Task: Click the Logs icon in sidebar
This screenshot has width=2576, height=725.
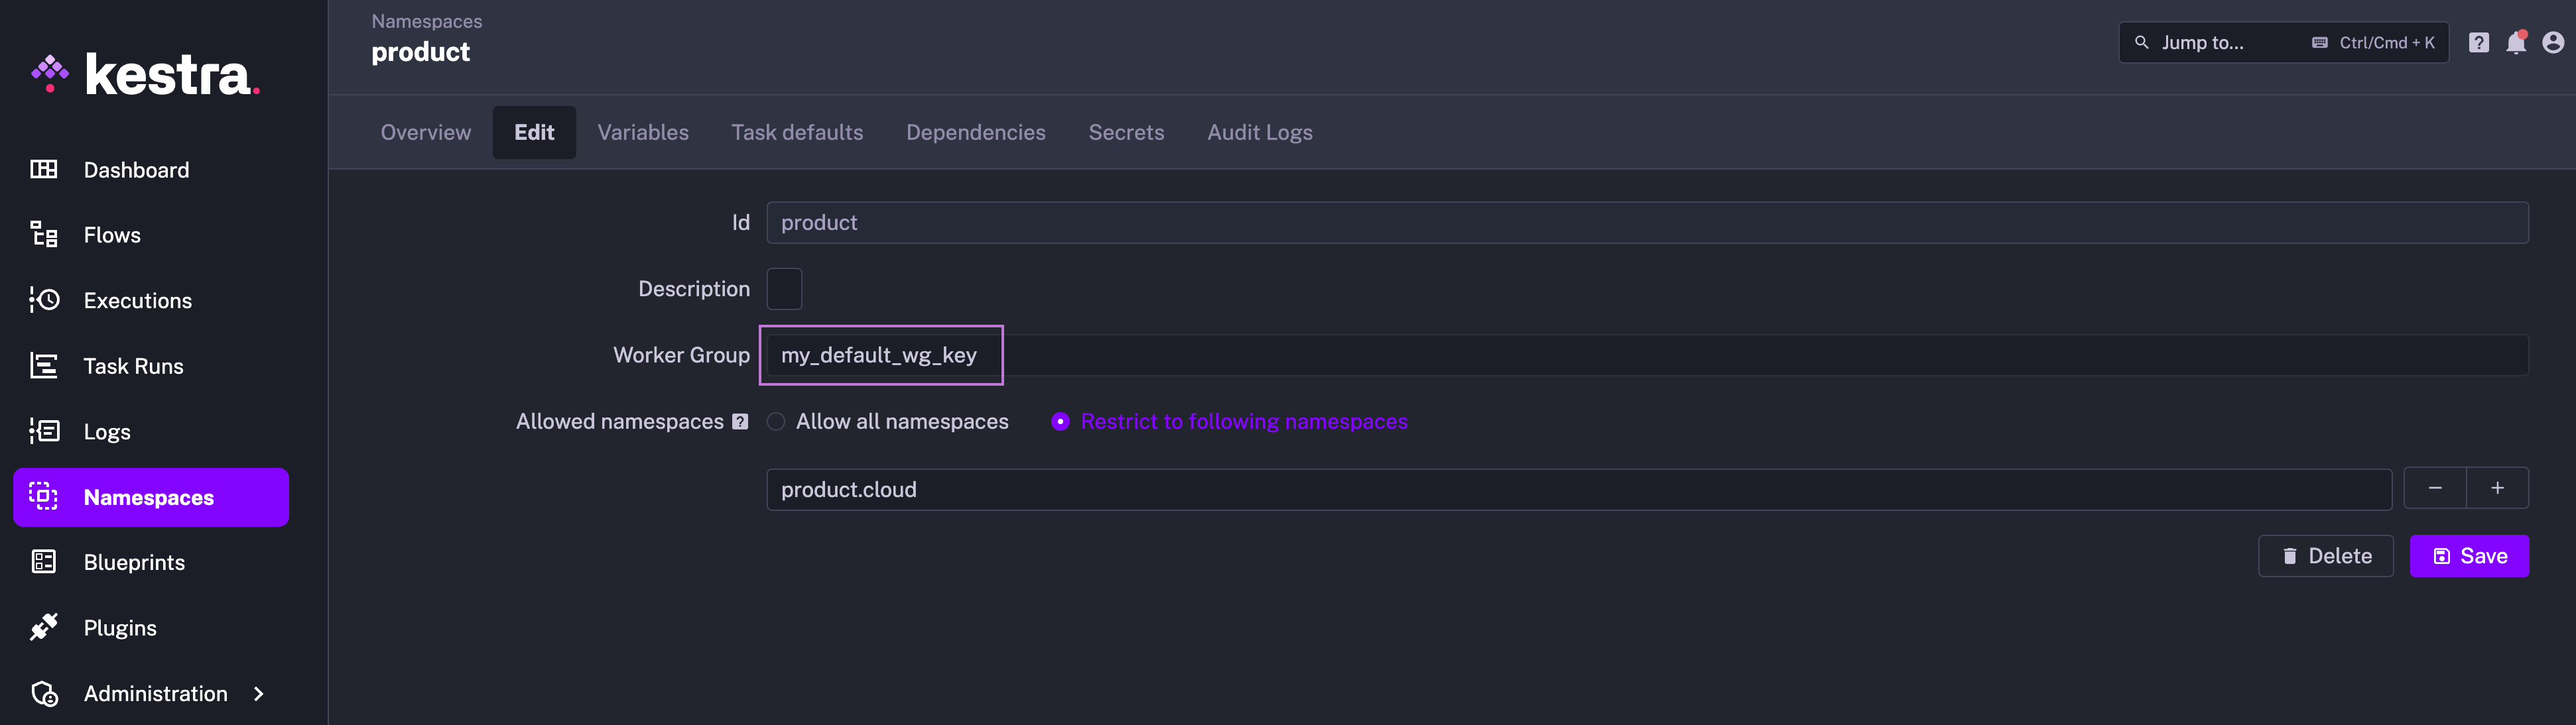Action: click(x=44, y=431)
